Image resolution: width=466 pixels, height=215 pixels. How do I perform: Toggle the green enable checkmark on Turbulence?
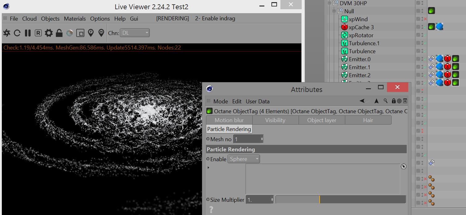(425, 51)
